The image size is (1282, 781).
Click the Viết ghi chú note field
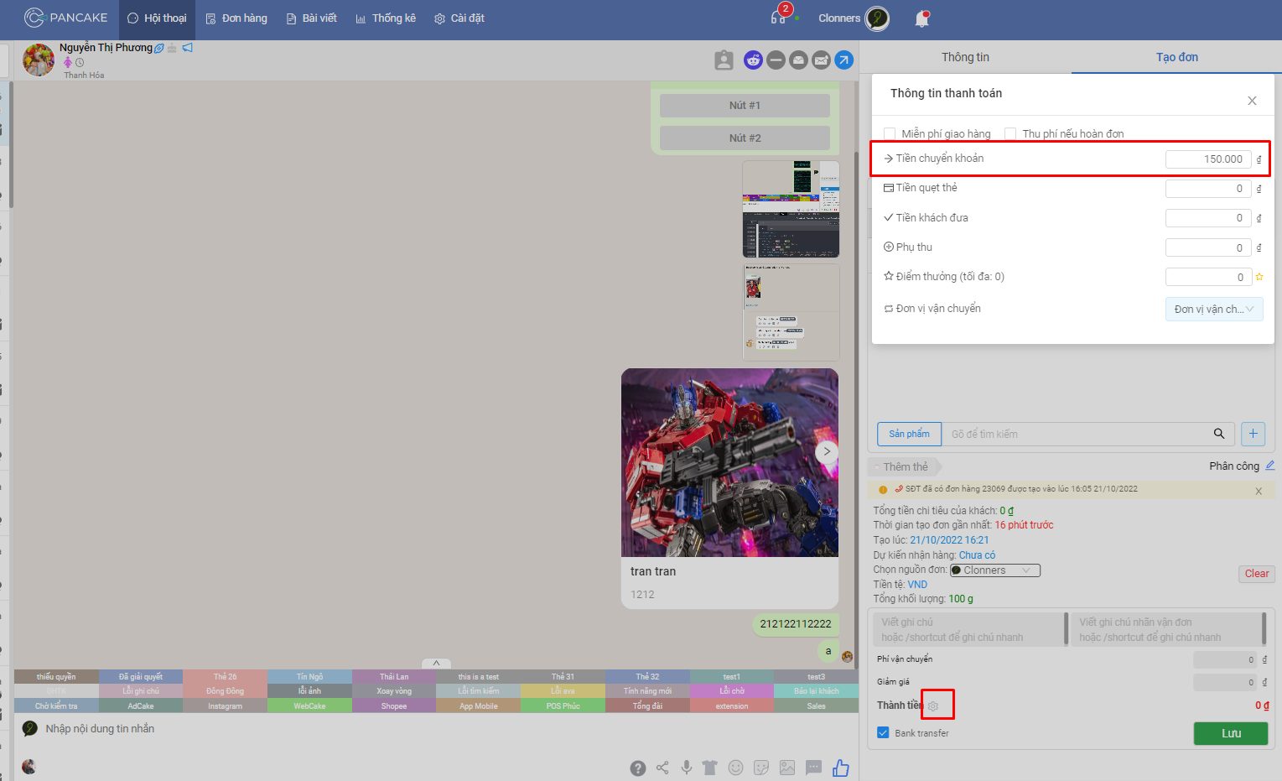coord(969,629)
